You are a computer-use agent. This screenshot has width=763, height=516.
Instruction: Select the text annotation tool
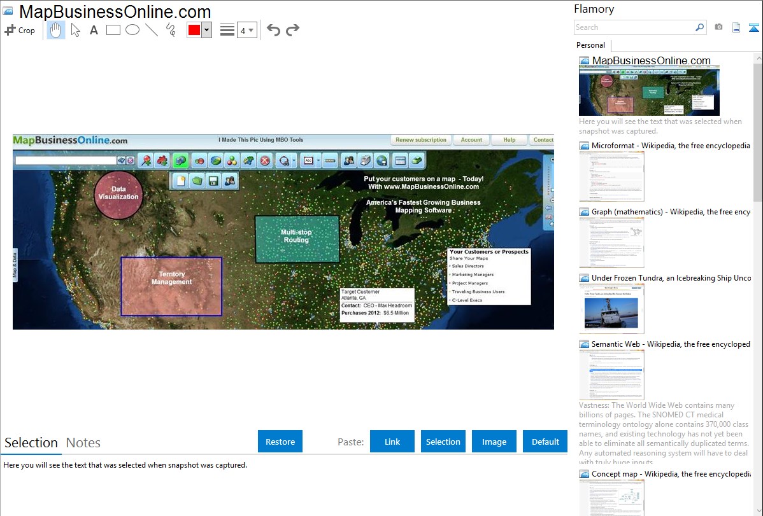(x=94, y=31)
